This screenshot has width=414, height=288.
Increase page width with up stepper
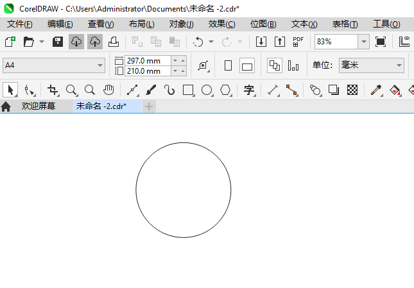tap(183, 61)
